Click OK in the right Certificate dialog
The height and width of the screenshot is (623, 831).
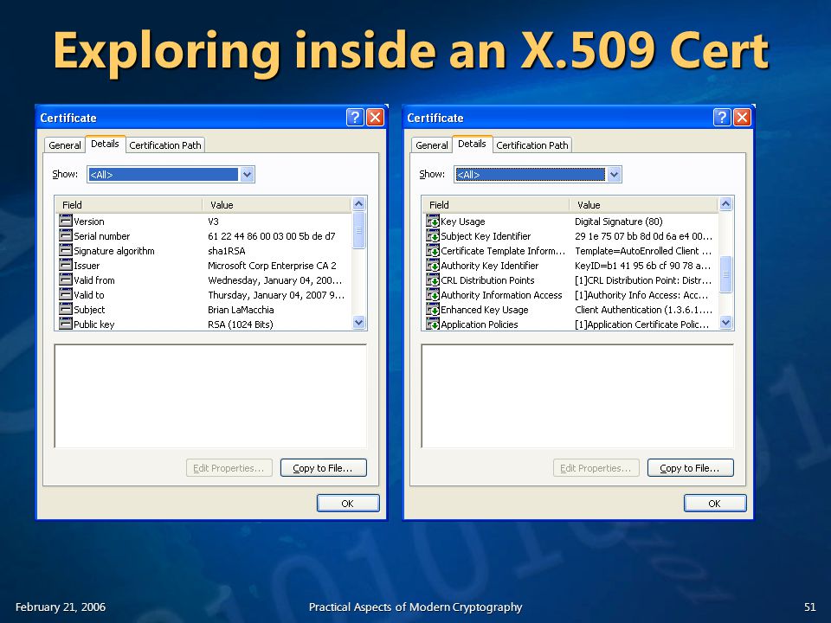715,504
